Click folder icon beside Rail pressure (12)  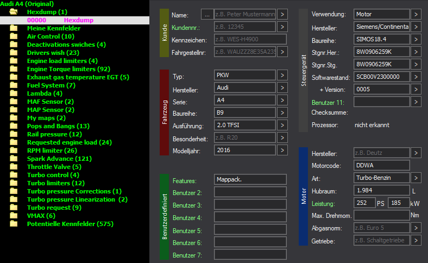pos(14,134)
